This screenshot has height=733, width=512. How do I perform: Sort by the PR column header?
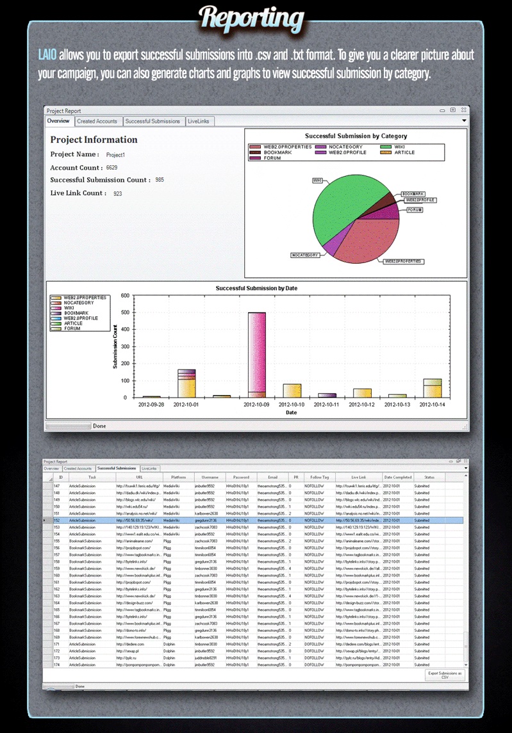coord(296,478)
